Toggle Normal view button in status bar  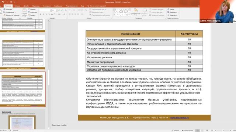[198, 131]
